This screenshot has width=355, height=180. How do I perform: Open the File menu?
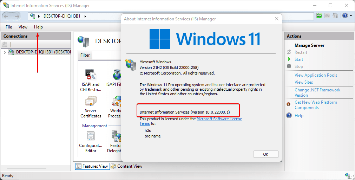pos(9,27)
